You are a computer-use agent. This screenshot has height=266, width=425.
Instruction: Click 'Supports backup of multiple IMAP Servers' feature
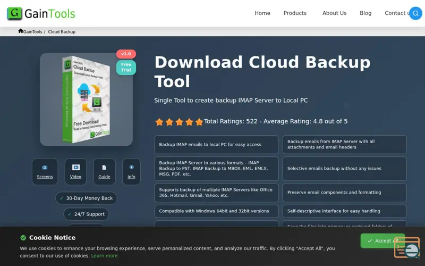tap(216, 193)
